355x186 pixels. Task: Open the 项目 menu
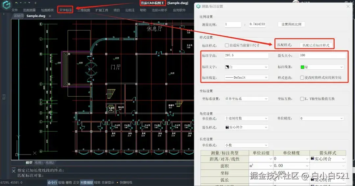[x=117, y=10]
